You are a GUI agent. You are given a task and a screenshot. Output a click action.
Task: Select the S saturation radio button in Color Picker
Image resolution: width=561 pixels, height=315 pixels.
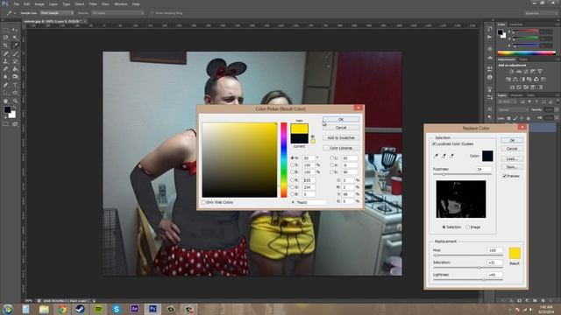coord(292,165)
